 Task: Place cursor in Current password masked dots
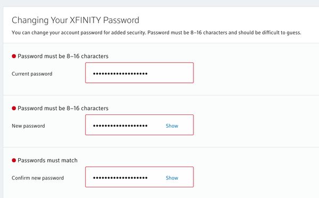120,74
